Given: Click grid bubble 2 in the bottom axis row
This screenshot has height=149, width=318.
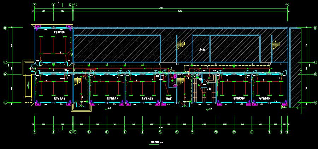Looking at the screenshot, I should point(53,132).
